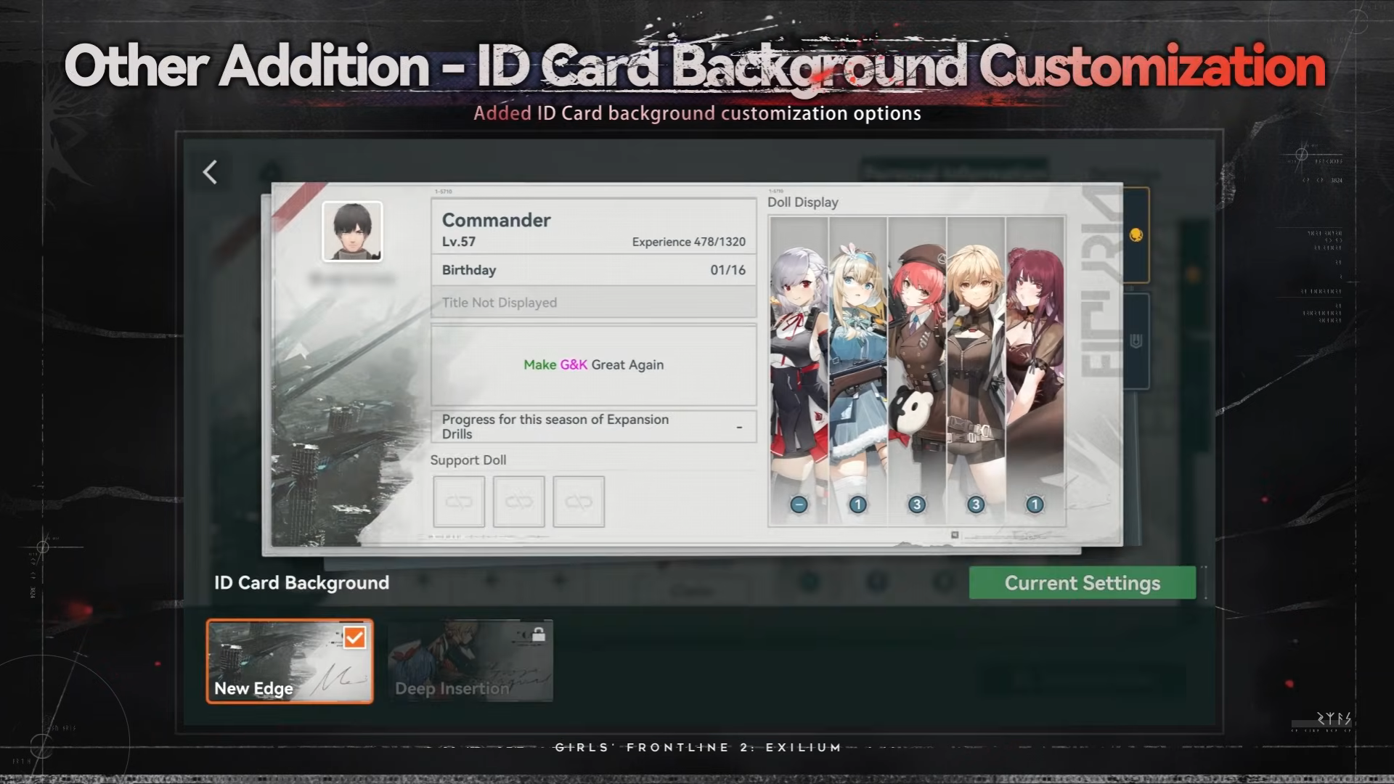
Task: Edit the Make G&K Great Again signature
Action: (594, 364)
